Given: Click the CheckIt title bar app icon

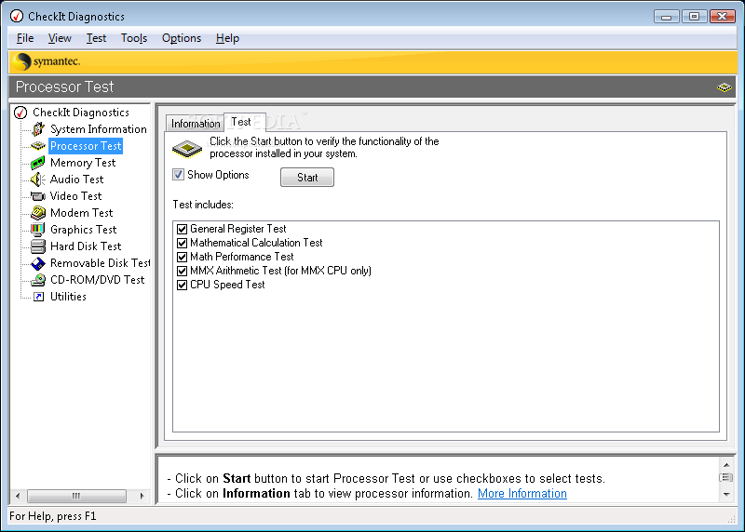Looking at the screenshot, I should coord(17,16).
